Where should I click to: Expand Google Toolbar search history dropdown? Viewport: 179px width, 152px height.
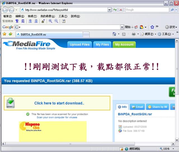[122, 27]
